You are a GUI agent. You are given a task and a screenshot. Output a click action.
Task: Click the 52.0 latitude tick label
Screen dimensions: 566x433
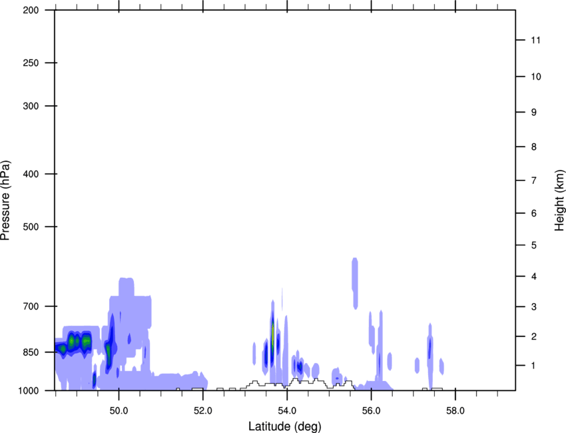click(x=203, y=411)
